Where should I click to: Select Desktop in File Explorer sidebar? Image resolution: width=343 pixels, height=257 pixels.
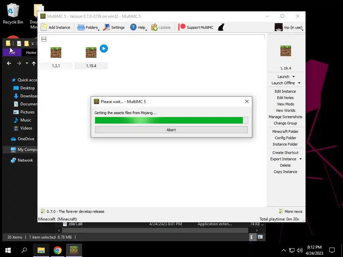[24, 88]
